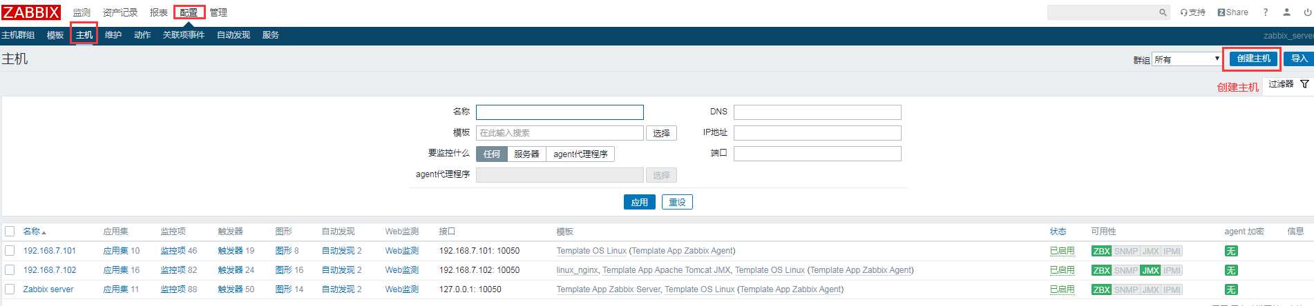The width and height of the screenshot is (1314, 306).
Task: Click agent encryption badge for 192.168.7.102
Action: 1231,271
